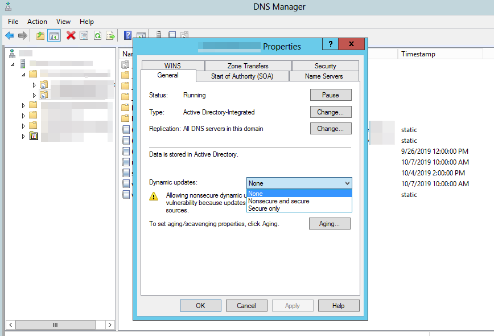The width and height of the screenshot is (494, 336).
Task: Click 'Data is stored in Active Directory' text
Action: pos(194,154)
